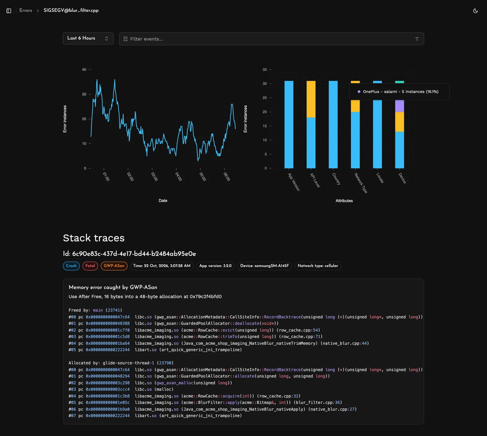Viewport: 487px width, 436px height.
Task: Switch theme with the moon icon
Action: (475, 11)
